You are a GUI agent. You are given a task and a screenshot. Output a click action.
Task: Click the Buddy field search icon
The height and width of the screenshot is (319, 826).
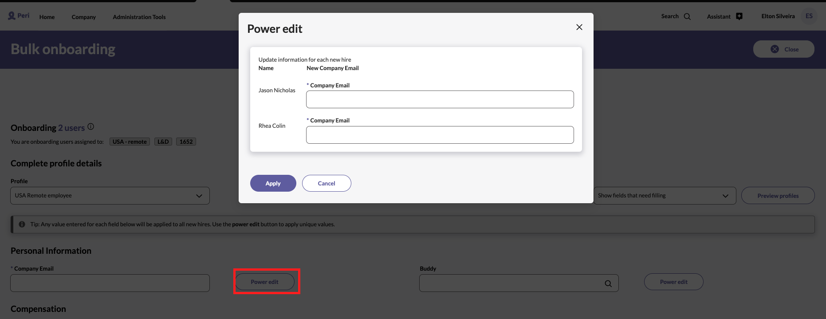pos(608,284)
